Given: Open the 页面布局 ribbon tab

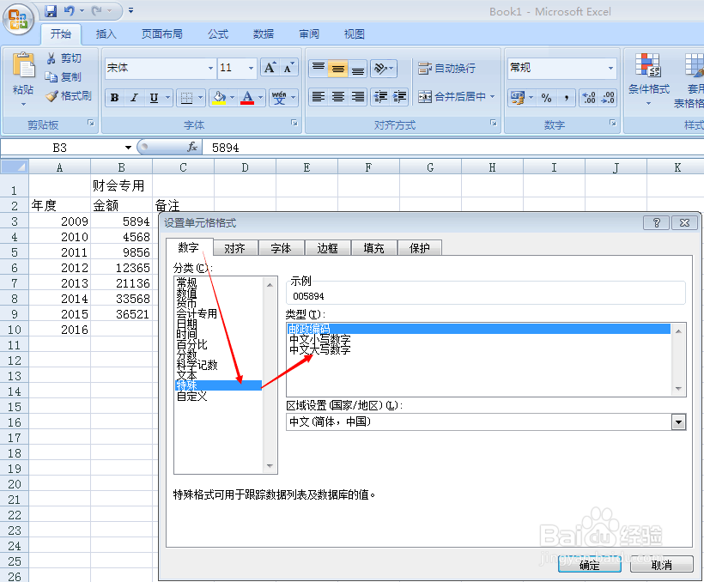Looking at the screenshot, I should pos(162,34).
